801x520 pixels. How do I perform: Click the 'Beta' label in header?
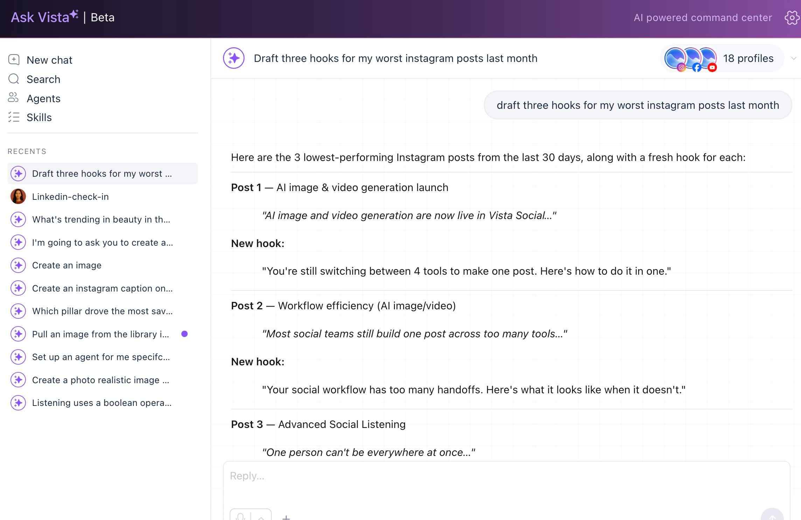coord(103,17)
